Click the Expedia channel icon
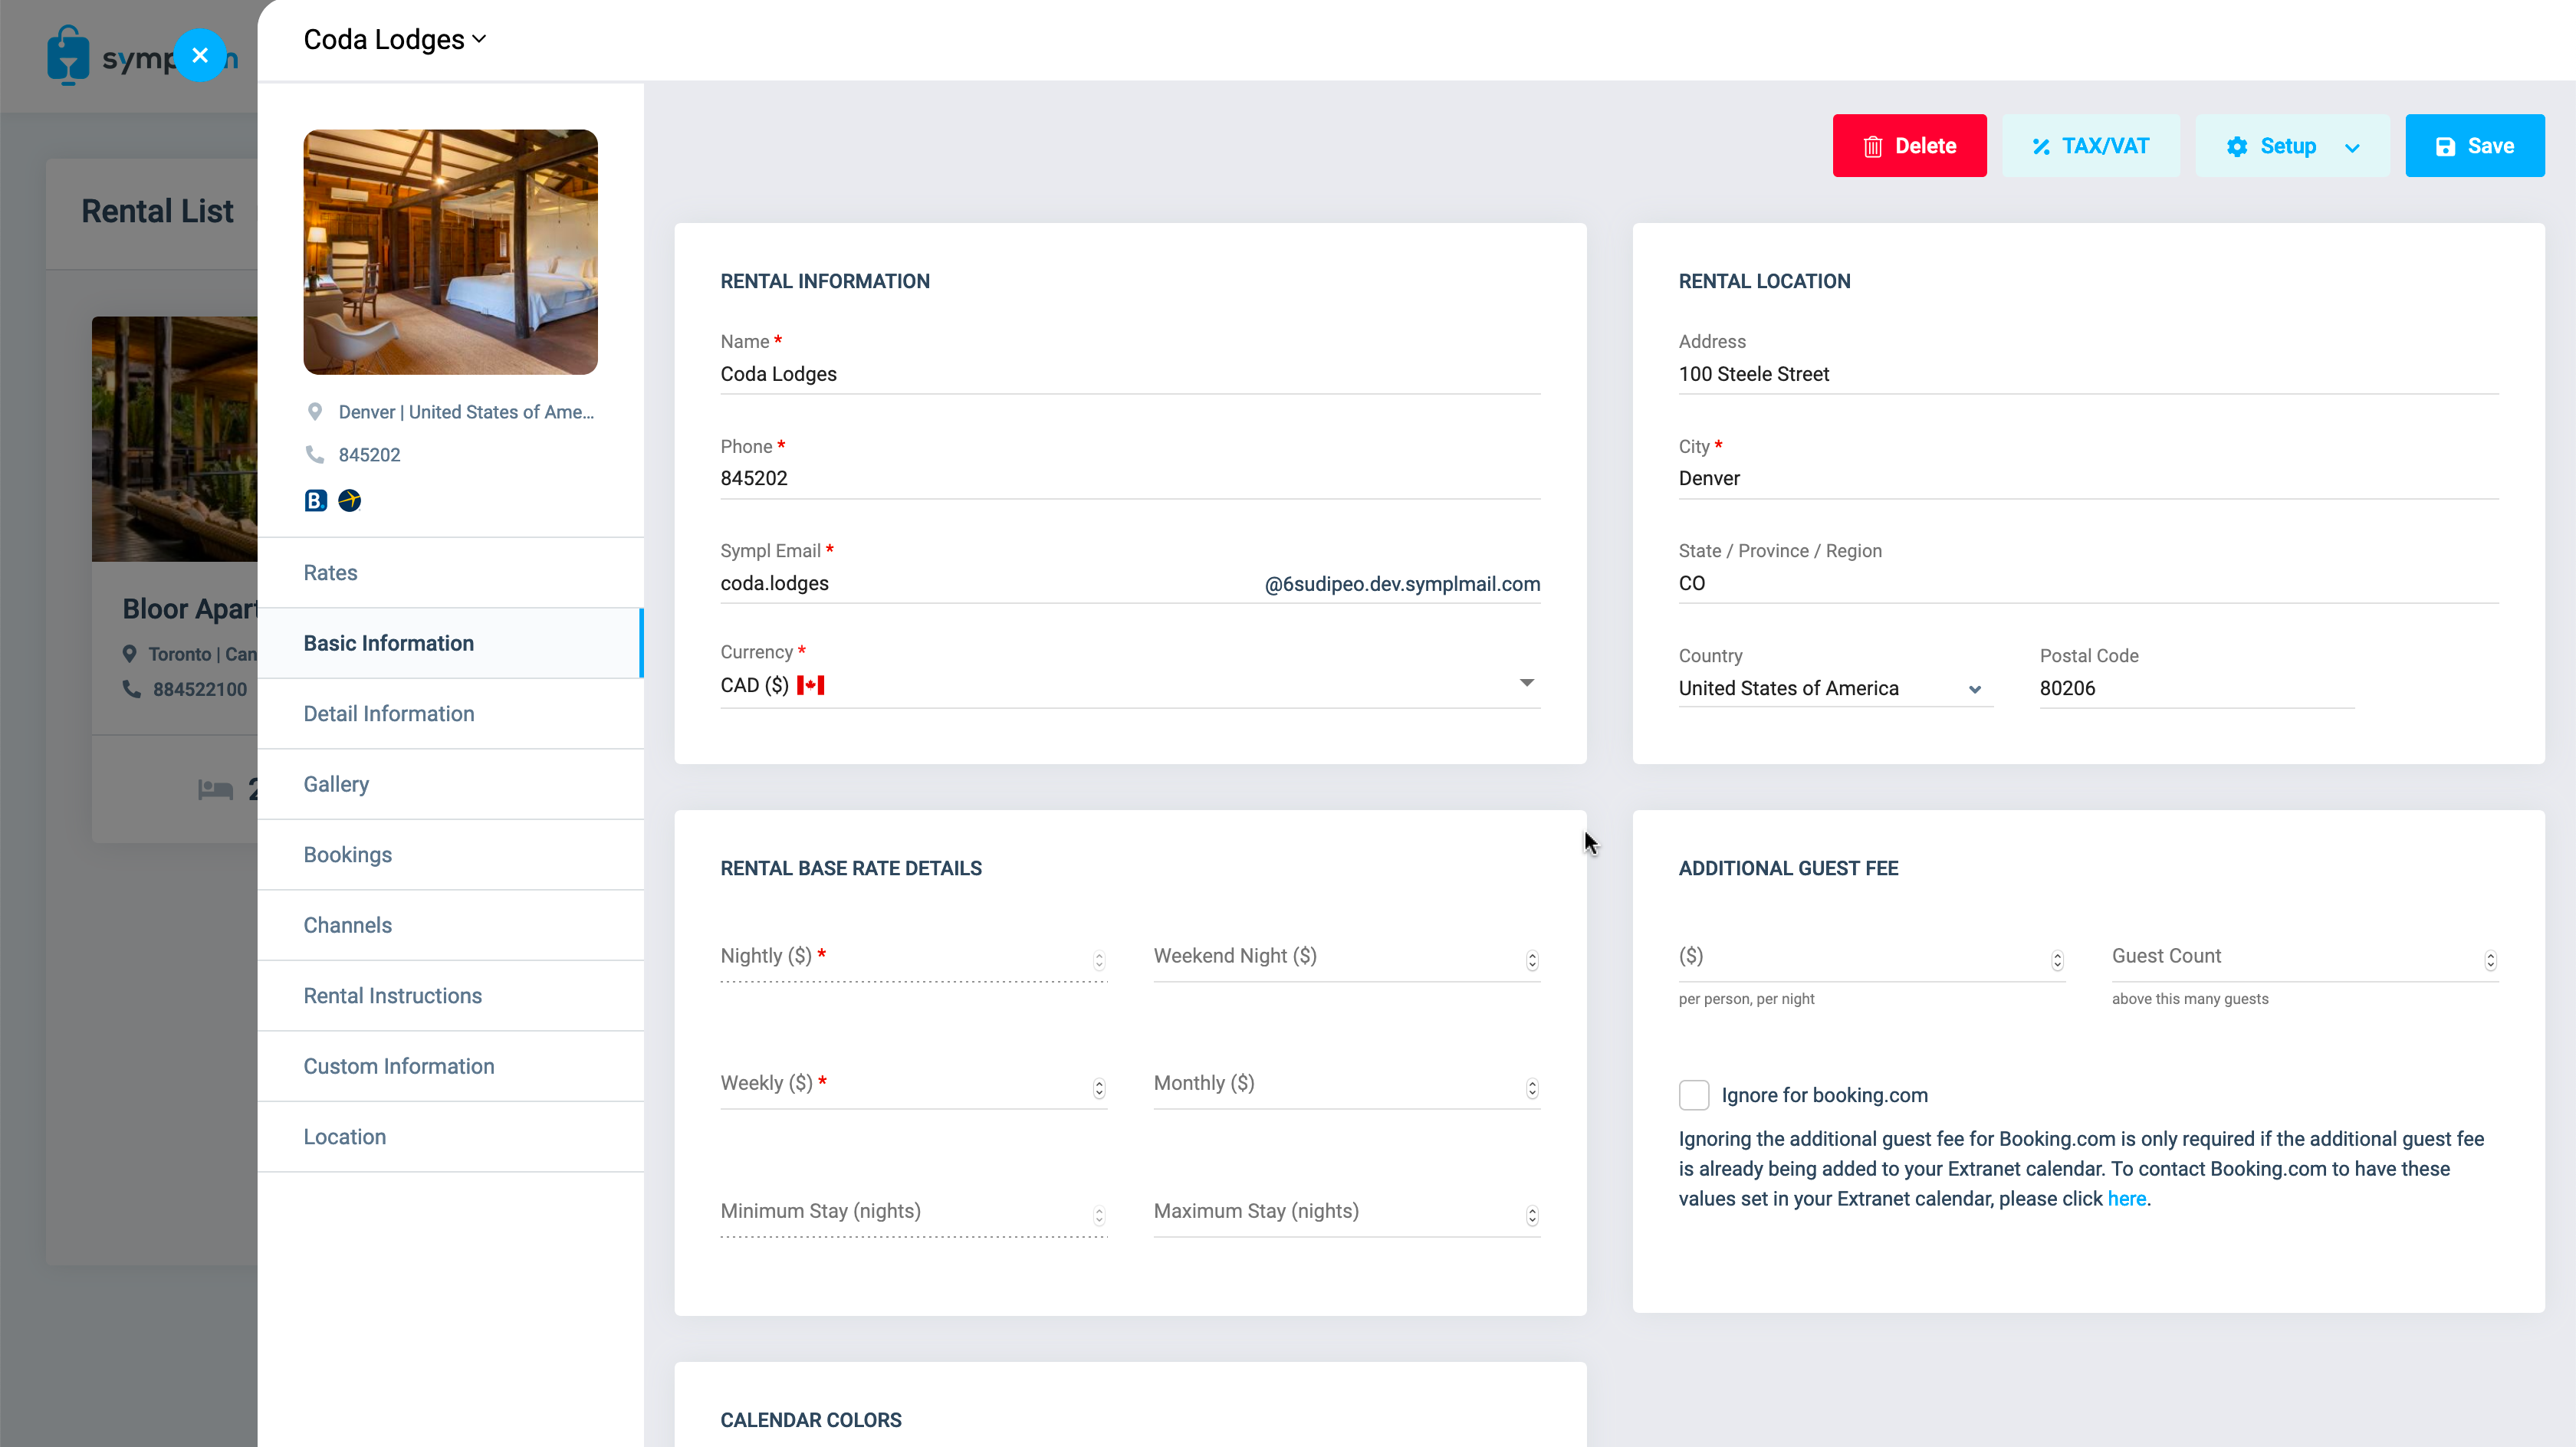This screenshot has height=1447, width=2576. [x=349, y=500]
